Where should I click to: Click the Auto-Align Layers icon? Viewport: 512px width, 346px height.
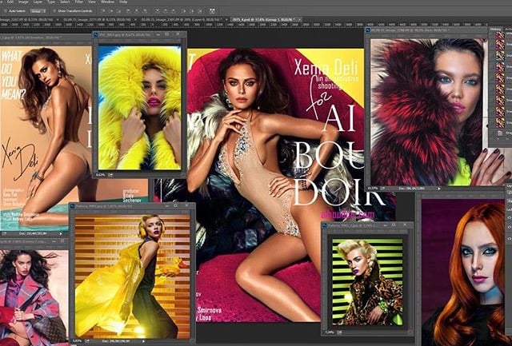coord(212,11)
